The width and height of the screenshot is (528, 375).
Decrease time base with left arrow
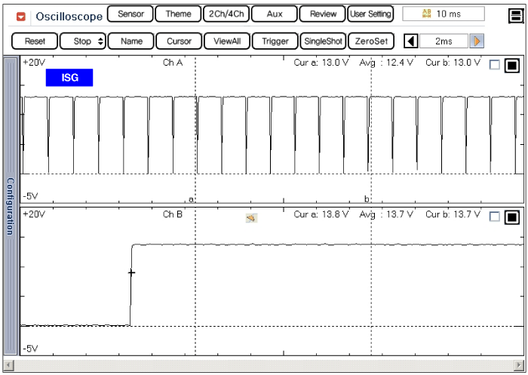[411, 41]
